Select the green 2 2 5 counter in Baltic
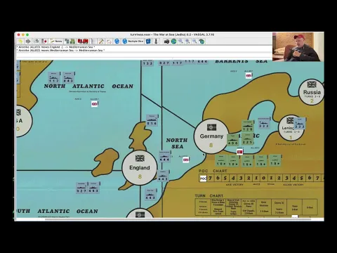Screen dimensions: 337x253 (x=247, y=138)
